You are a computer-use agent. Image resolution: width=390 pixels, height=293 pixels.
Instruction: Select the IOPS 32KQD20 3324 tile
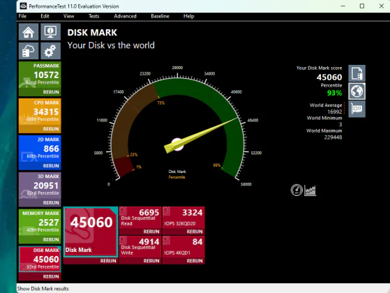183,218
